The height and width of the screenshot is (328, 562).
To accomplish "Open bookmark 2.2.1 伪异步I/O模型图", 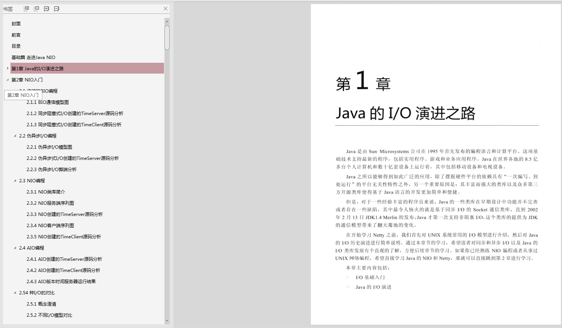I will click(x=49, y=147).
